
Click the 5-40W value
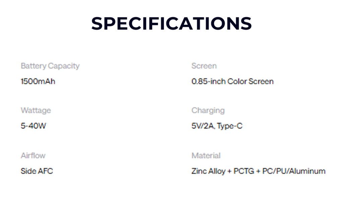(33, 126)
